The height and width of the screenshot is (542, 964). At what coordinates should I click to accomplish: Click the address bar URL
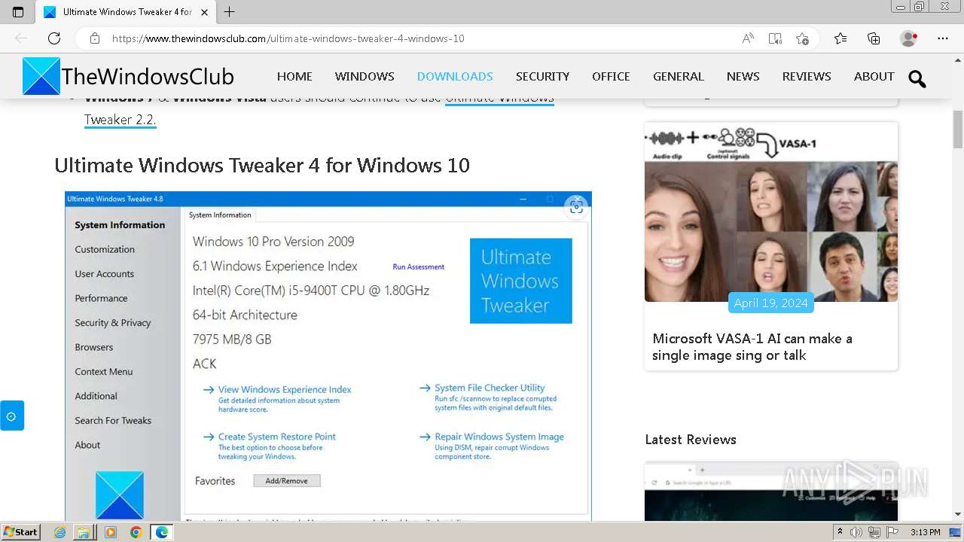[x=288, y=38]
